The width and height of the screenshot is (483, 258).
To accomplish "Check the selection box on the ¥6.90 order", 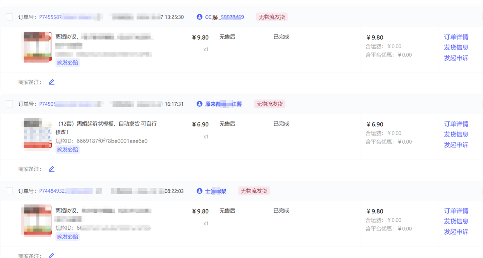I will point(9,104).
